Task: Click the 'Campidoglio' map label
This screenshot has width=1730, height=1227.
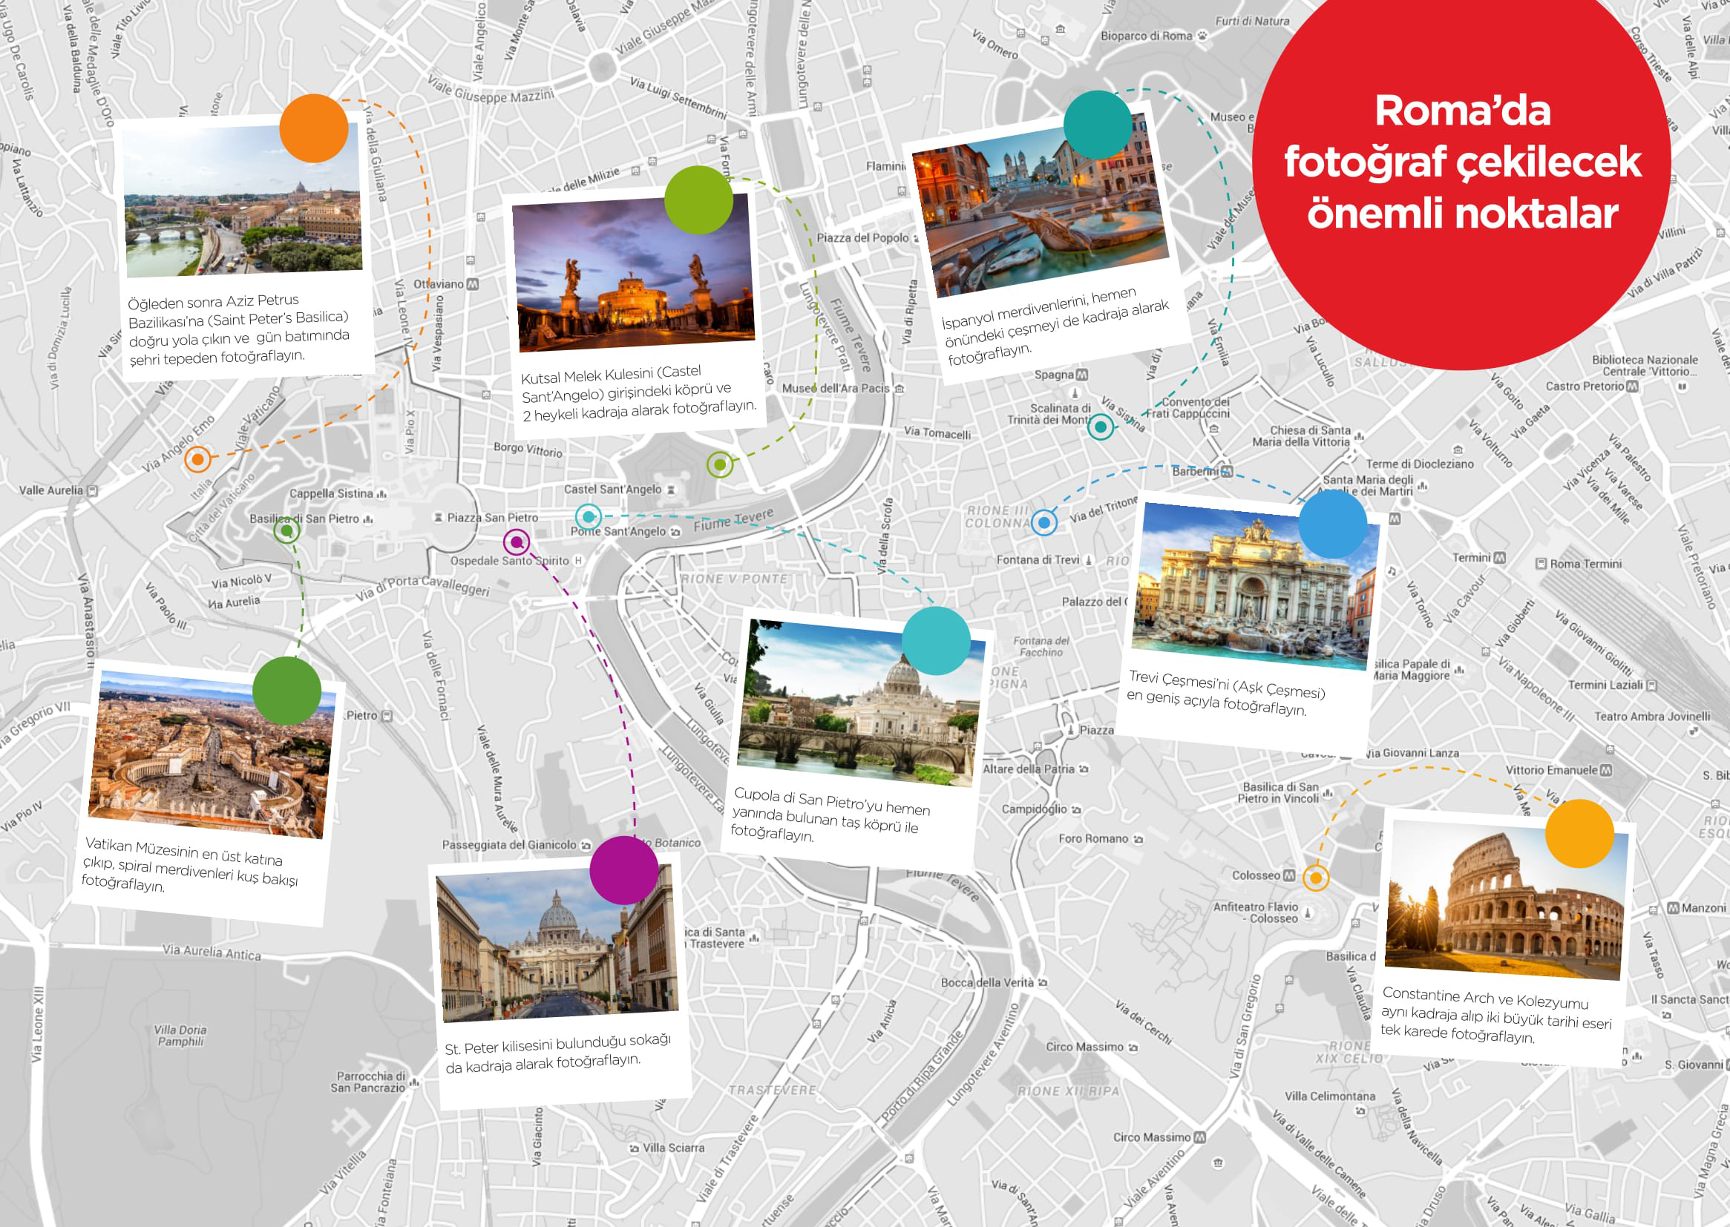Action: (x=1034, y=809)
